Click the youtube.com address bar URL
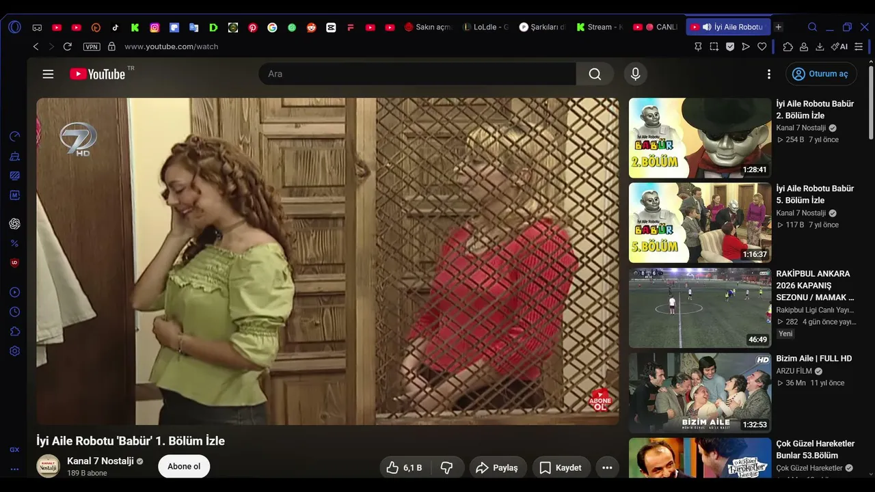This screenshot has height=492, width=875. tap(172, 46)
